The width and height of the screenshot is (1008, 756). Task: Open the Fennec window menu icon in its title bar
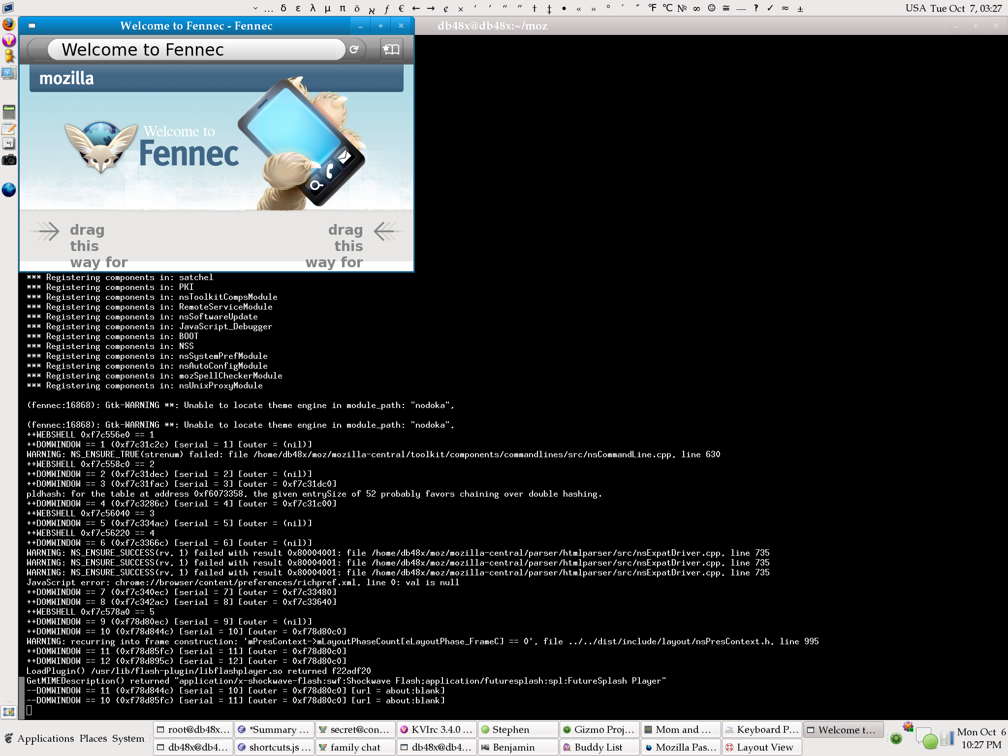tap(32, 26)
